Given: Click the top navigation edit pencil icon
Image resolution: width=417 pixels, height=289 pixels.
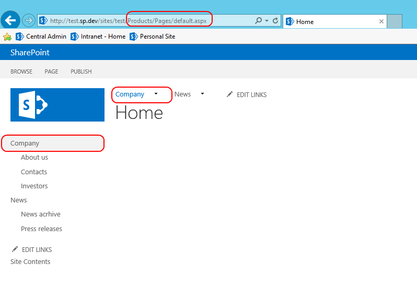Looking at the screenshot, I should tap(229, 94).
